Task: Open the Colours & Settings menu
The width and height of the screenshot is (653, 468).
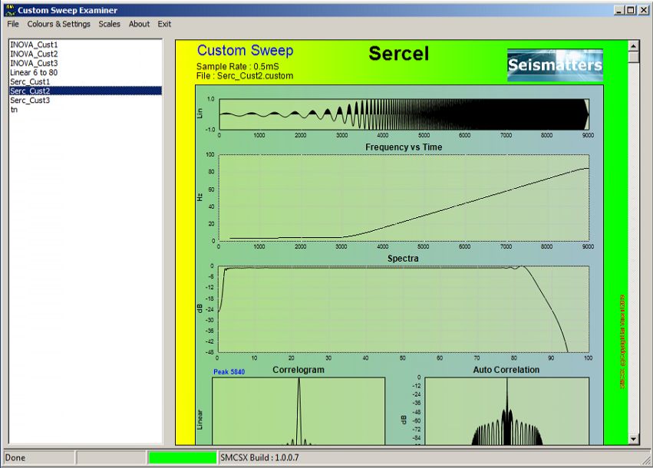Action: coord(59,24)
